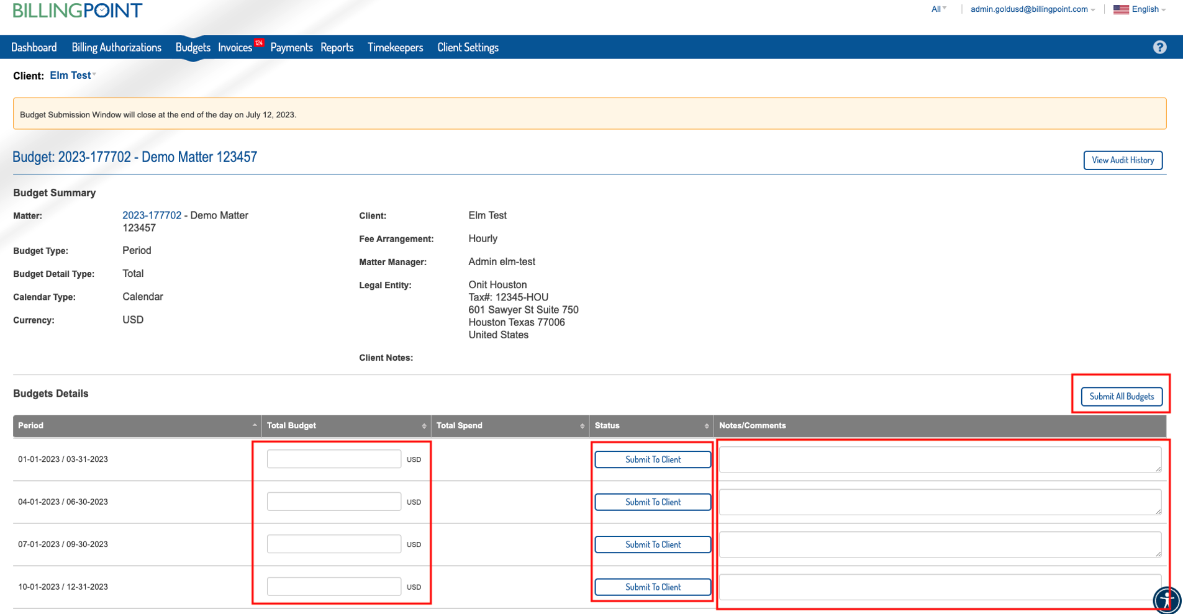Submit 04-01-2023 / 06-30-2023 budget to client
The height and width of the screenshot is (614, 1183).
click(653, 502)
